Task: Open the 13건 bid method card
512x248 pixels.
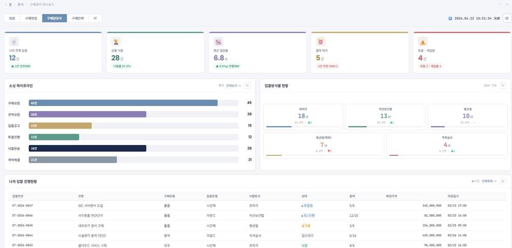Action: (386, 117)
